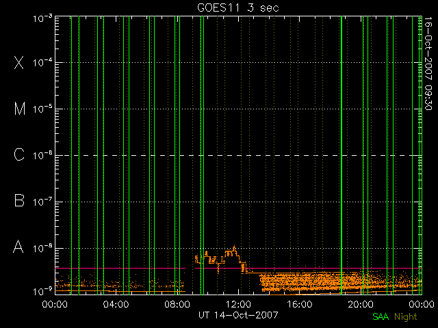This screenshot has height=328, width=438.
Task: Click the M flare class label
Action: (x=20, y=109)
